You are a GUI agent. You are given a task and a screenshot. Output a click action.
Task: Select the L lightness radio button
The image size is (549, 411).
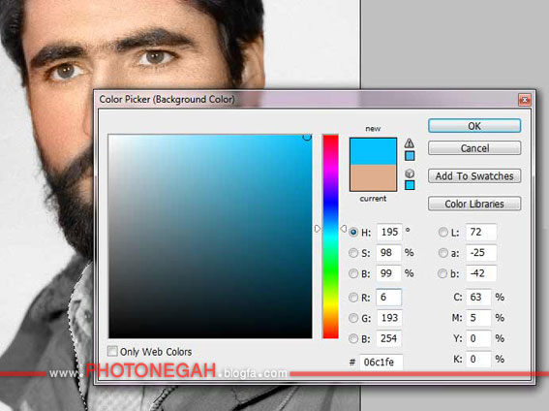(443, 232)
